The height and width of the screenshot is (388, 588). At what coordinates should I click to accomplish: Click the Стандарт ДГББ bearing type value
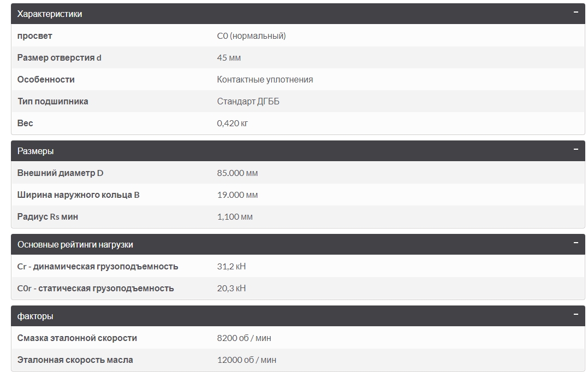click(x=248, y=101)
